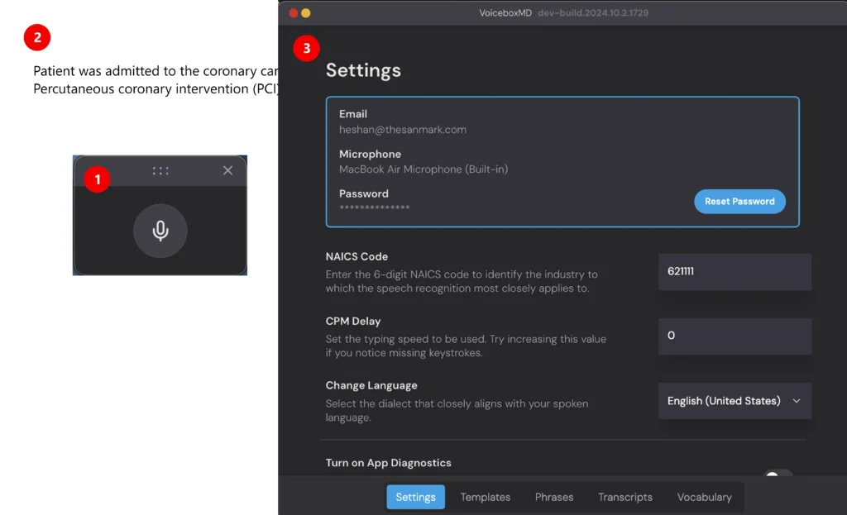Click the NAICS Code field showing 621111

735,271
